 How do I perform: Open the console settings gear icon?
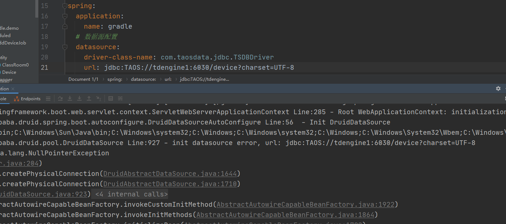tap(498, 88)
